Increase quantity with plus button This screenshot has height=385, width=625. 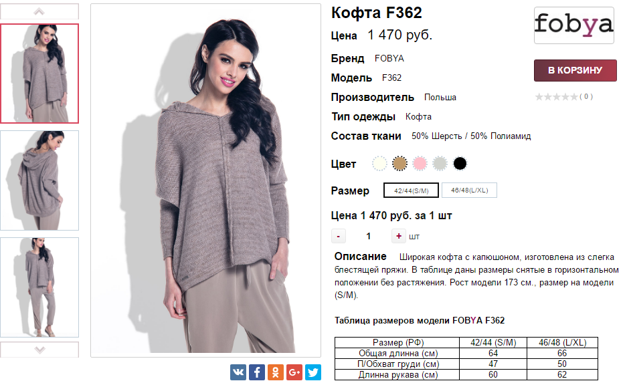[399, 236]
